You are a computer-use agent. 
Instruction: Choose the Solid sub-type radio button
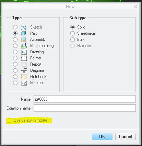72,27
